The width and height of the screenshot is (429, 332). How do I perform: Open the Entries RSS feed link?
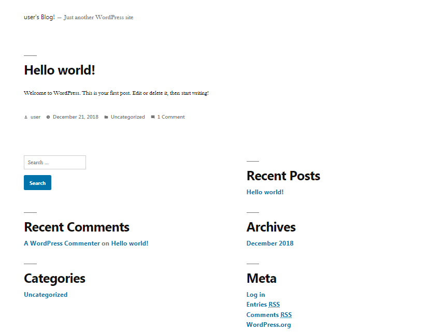263,305
